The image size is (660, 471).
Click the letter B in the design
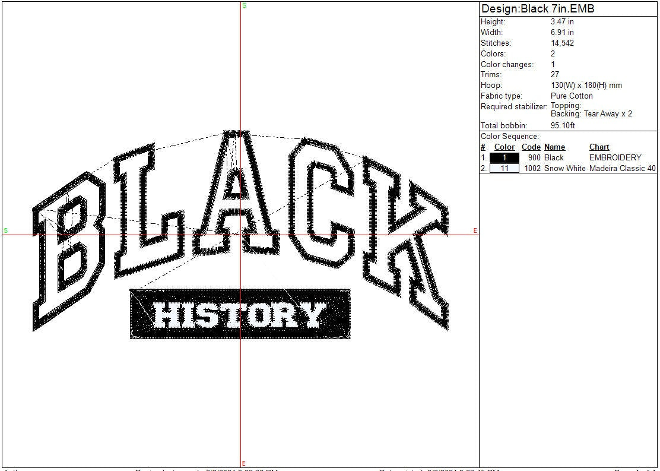(67, 249)
